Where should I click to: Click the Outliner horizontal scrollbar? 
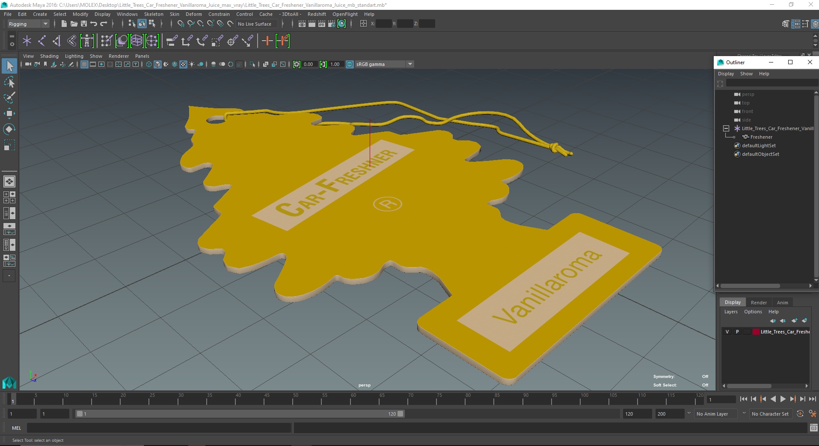(x=750, y=285)
